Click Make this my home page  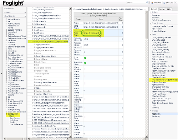[161, 20]
